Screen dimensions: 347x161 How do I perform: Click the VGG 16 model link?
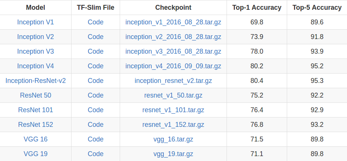[35, 139]
